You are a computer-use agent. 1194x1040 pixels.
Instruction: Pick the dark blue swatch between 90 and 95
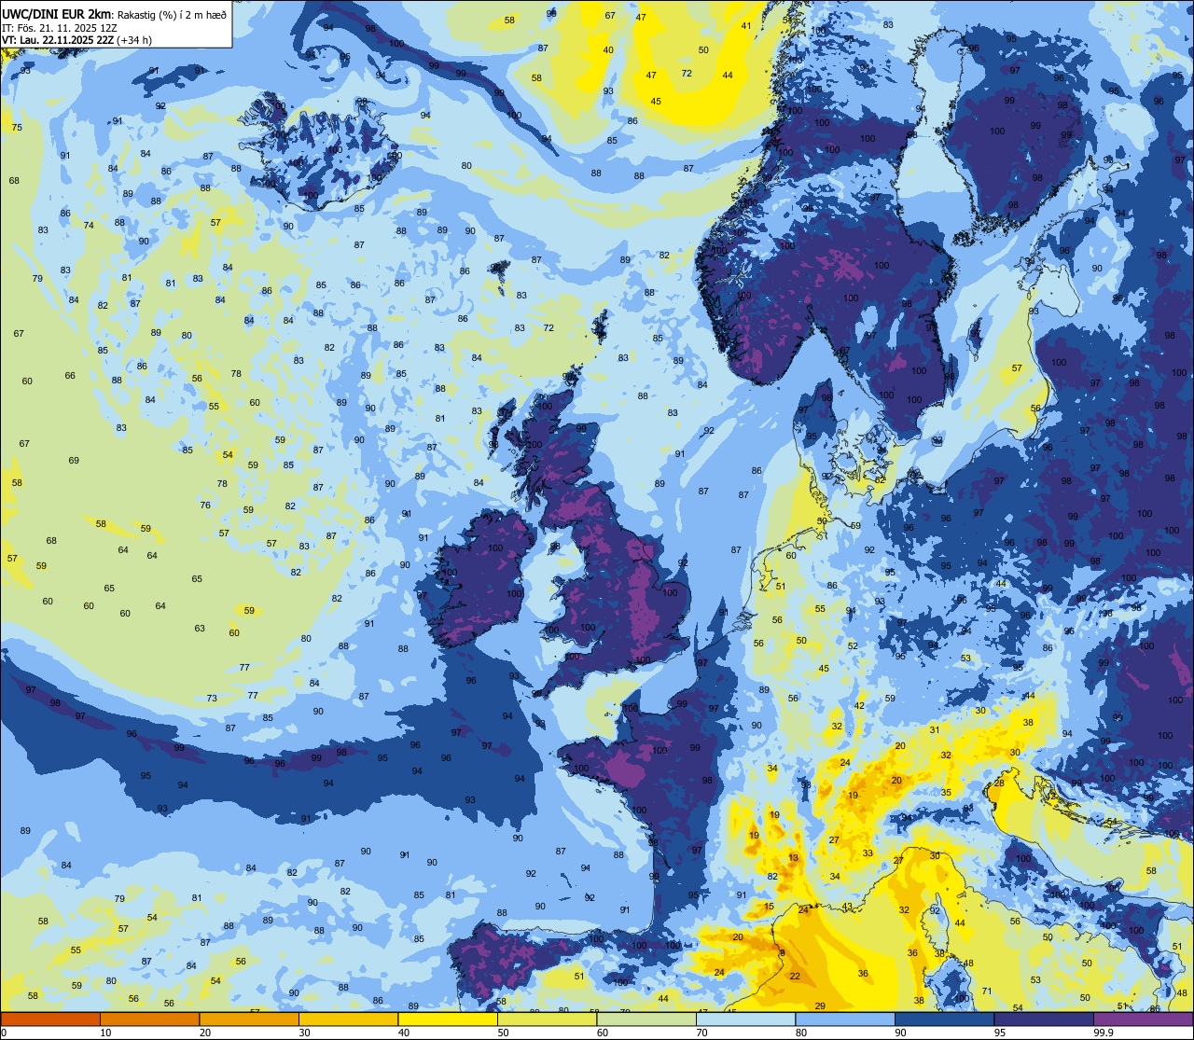944,1019
